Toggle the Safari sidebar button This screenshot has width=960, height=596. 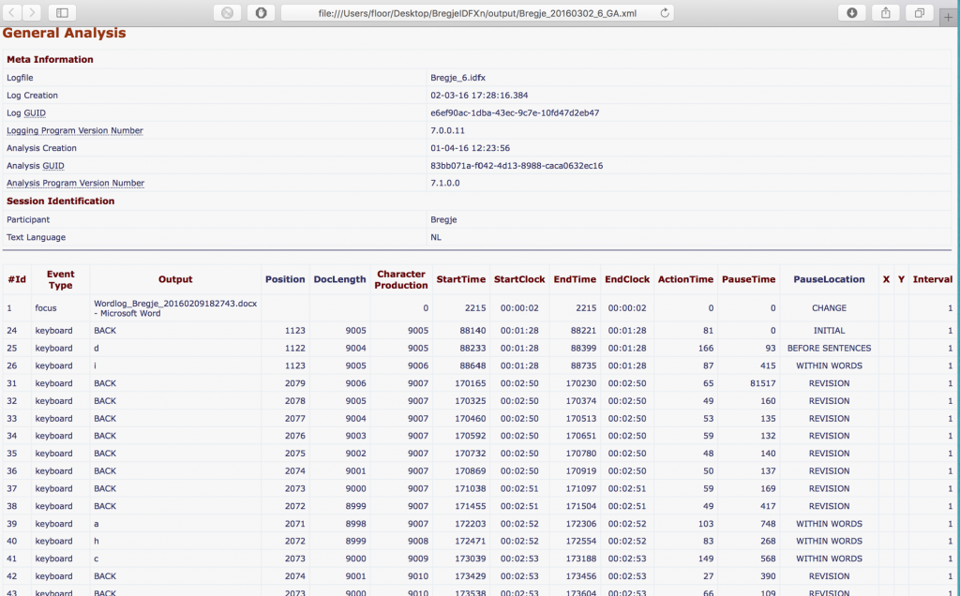tap(62, 12)
